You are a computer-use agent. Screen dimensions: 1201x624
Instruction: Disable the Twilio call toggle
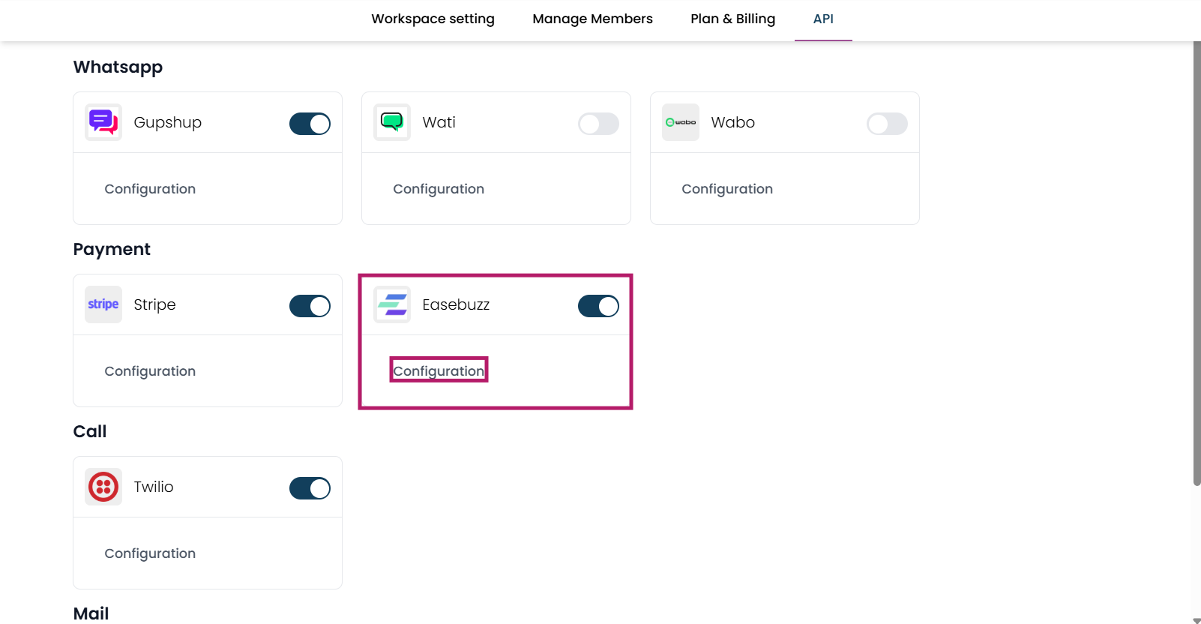(x=310, y=488)
